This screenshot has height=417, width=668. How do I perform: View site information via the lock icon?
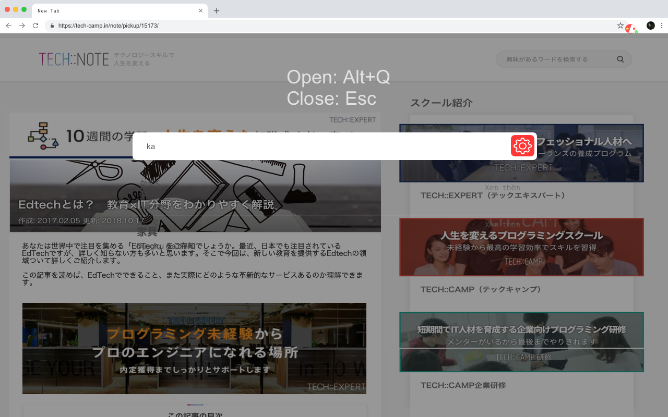pos(52,26)
